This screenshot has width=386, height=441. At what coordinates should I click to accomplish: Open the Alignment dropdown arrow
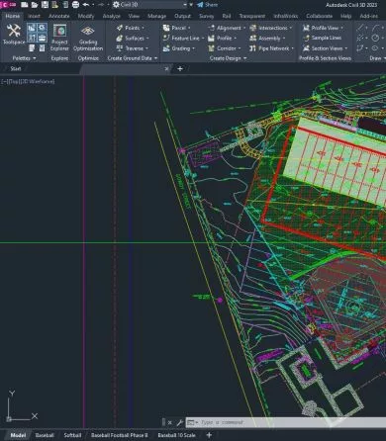pos(244,28)
